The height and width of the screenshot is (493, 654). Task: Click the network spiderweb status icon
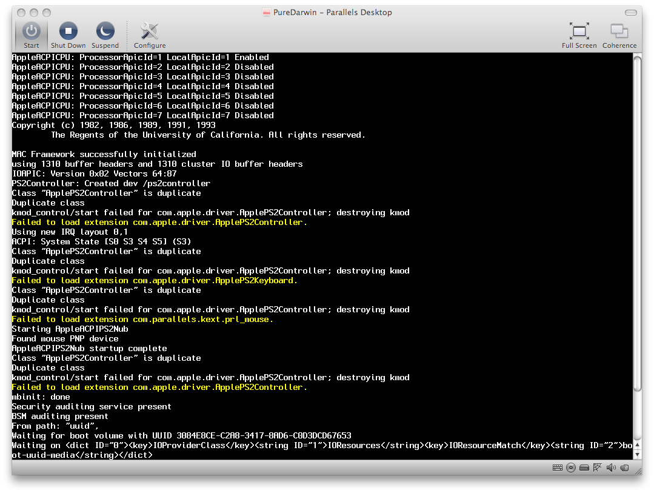click(x=597, y=467)
